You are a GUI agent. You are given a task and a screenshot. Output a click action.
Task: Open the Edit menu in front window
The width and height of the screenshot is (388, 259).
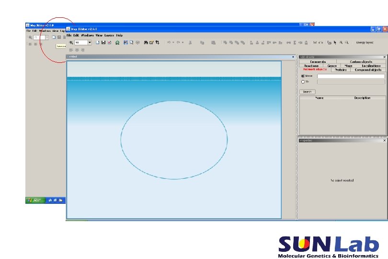76,35
